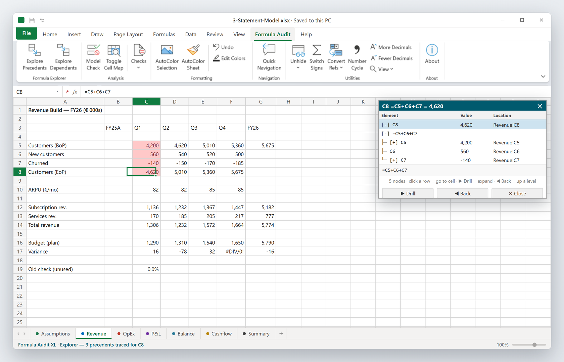Switch to the Home ribbon tab

click(x=50, y=34)
